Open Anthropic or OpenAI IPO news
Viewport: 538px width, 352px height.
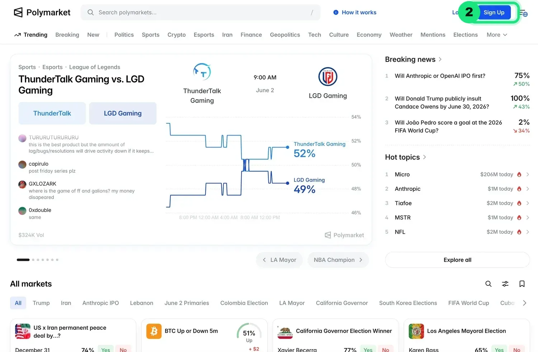click(440, 76)
